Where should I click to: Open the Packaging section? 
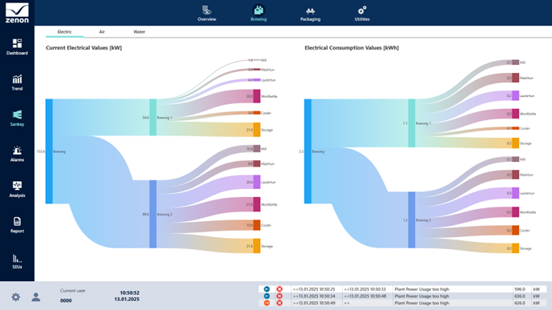pos(310,14)
